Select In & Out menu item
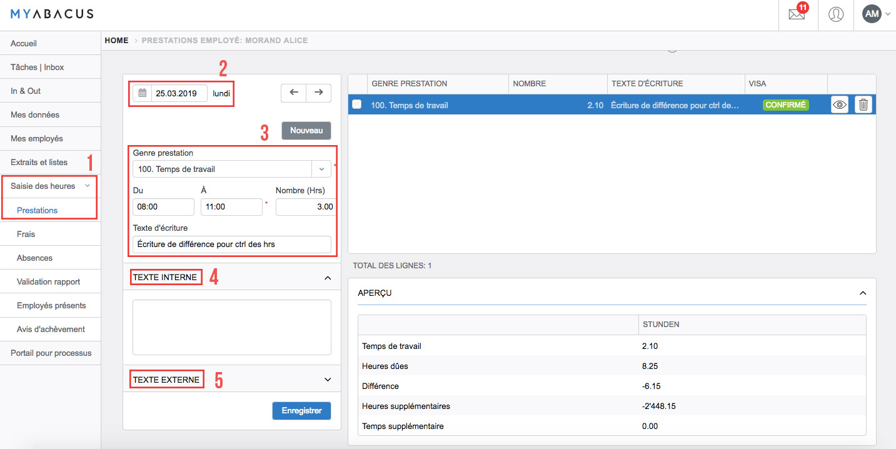The width and height of the screenshot is (896, 449). (x=50, y=91)
